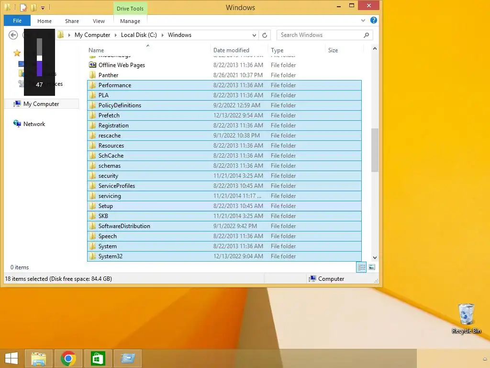Image resolution: width=490 pixels, height=368 pixels.
Task: Open the Windows Start button
Action: 11,358
